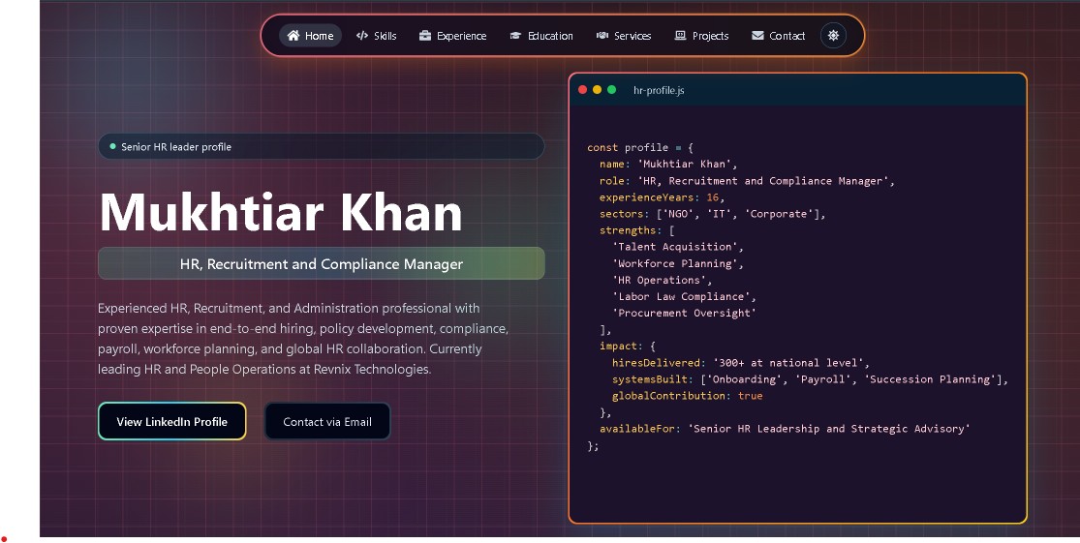Image resolution: width=1080 pixels, height=543 pixels.
Task: Click the Projects laptop icon
Action: (681, 35)
